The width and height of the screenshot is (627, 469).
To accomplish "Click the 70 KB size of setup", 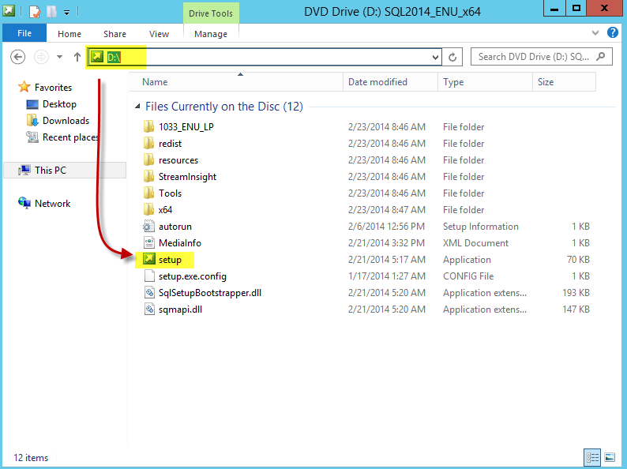I will pyautogui.click(x=578, y=260).
